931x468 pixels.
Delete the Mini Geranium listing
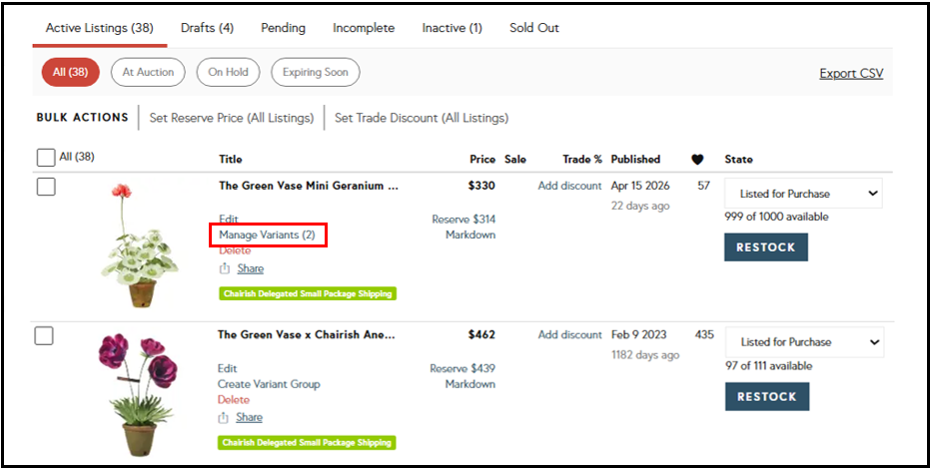[x=235, y=250]
